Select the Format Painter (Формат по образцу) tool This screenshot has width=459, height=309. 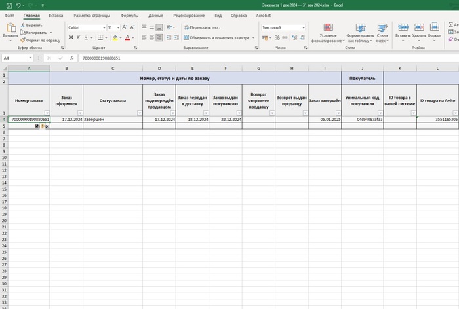tap(41, 41)
